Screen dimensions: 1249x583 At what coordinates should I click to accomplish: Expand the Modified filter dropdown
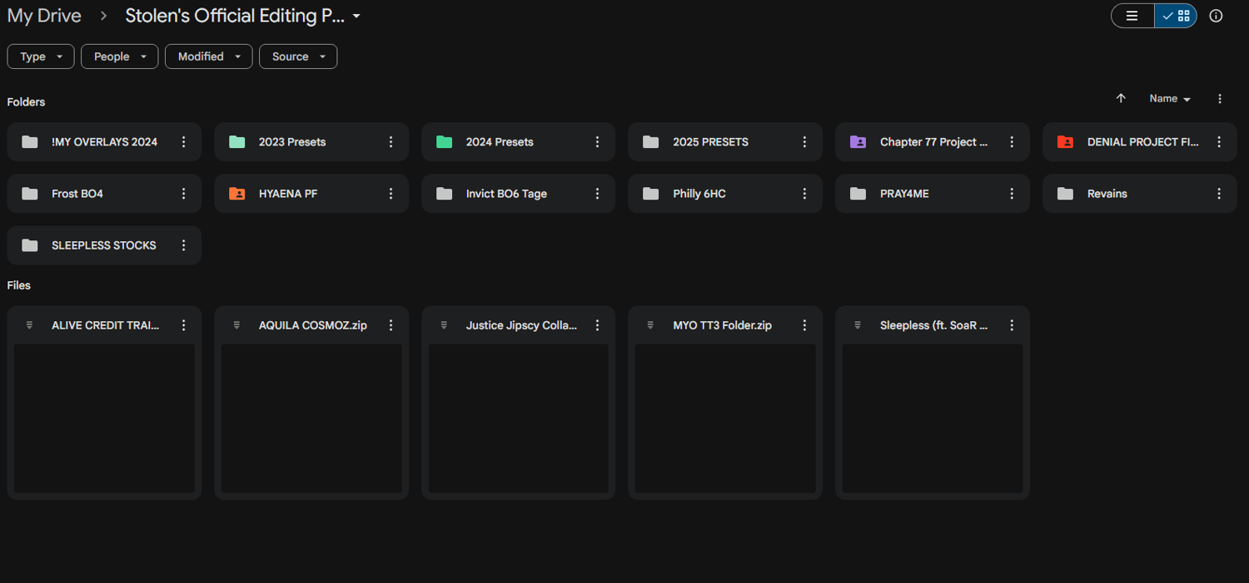[x=208, y=57]
